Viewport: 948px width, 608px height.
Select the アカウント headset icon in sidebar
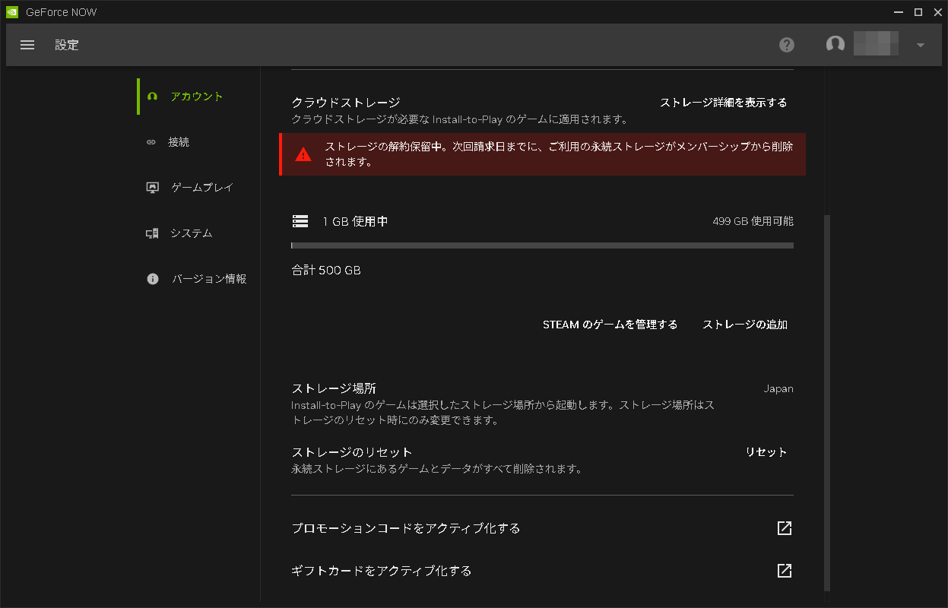coord(151,97)
